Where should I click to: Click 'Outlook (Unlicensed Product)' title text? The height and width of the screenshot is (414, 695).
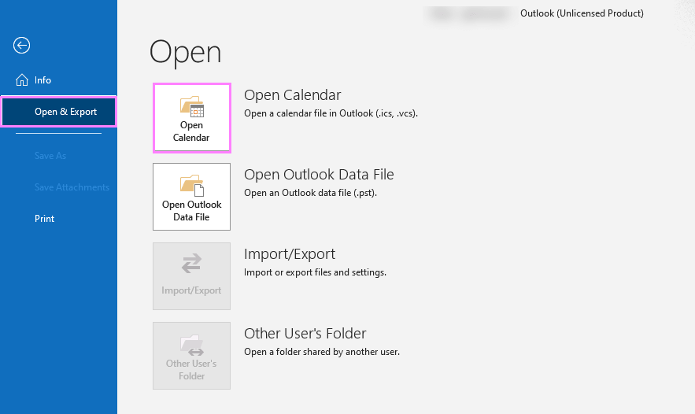coord(582,13)
